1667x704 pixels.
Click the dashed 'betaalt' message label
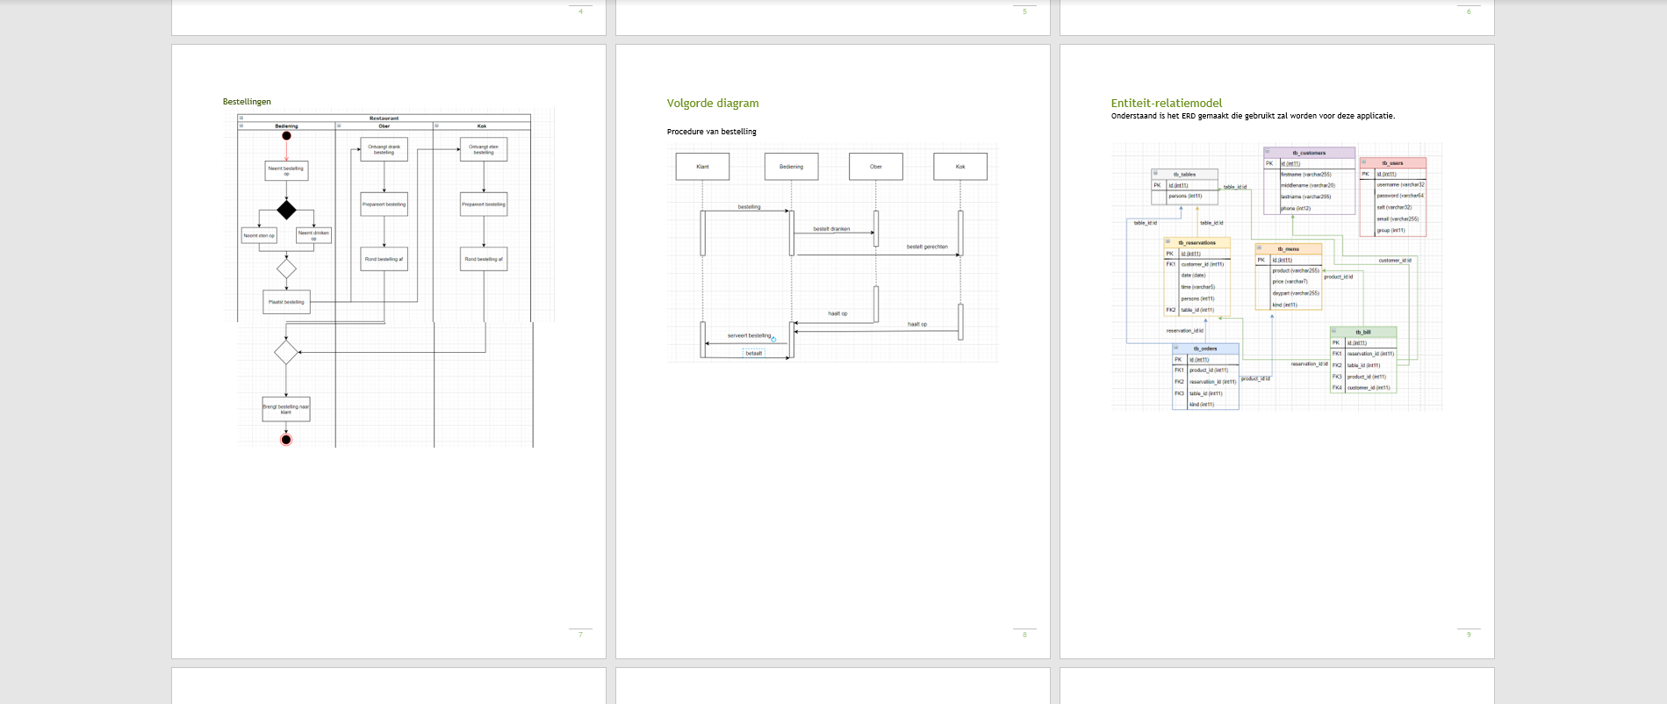point(753,353)
